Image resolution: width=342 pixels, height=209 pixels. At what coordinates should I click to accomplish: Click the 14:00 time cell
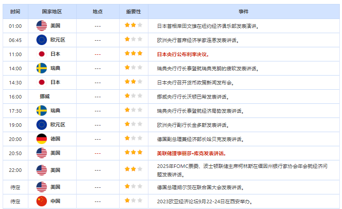(15, 68)
